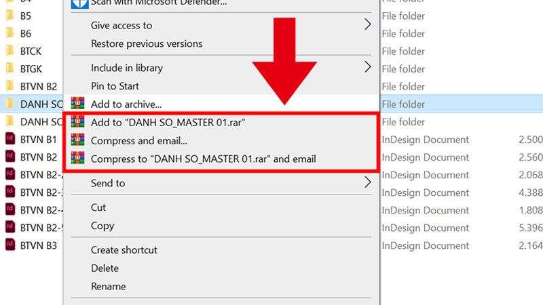Select the BTCK folder name
Image resolution: width=543 pixels, height=305 pixels.
coord(31,52)
